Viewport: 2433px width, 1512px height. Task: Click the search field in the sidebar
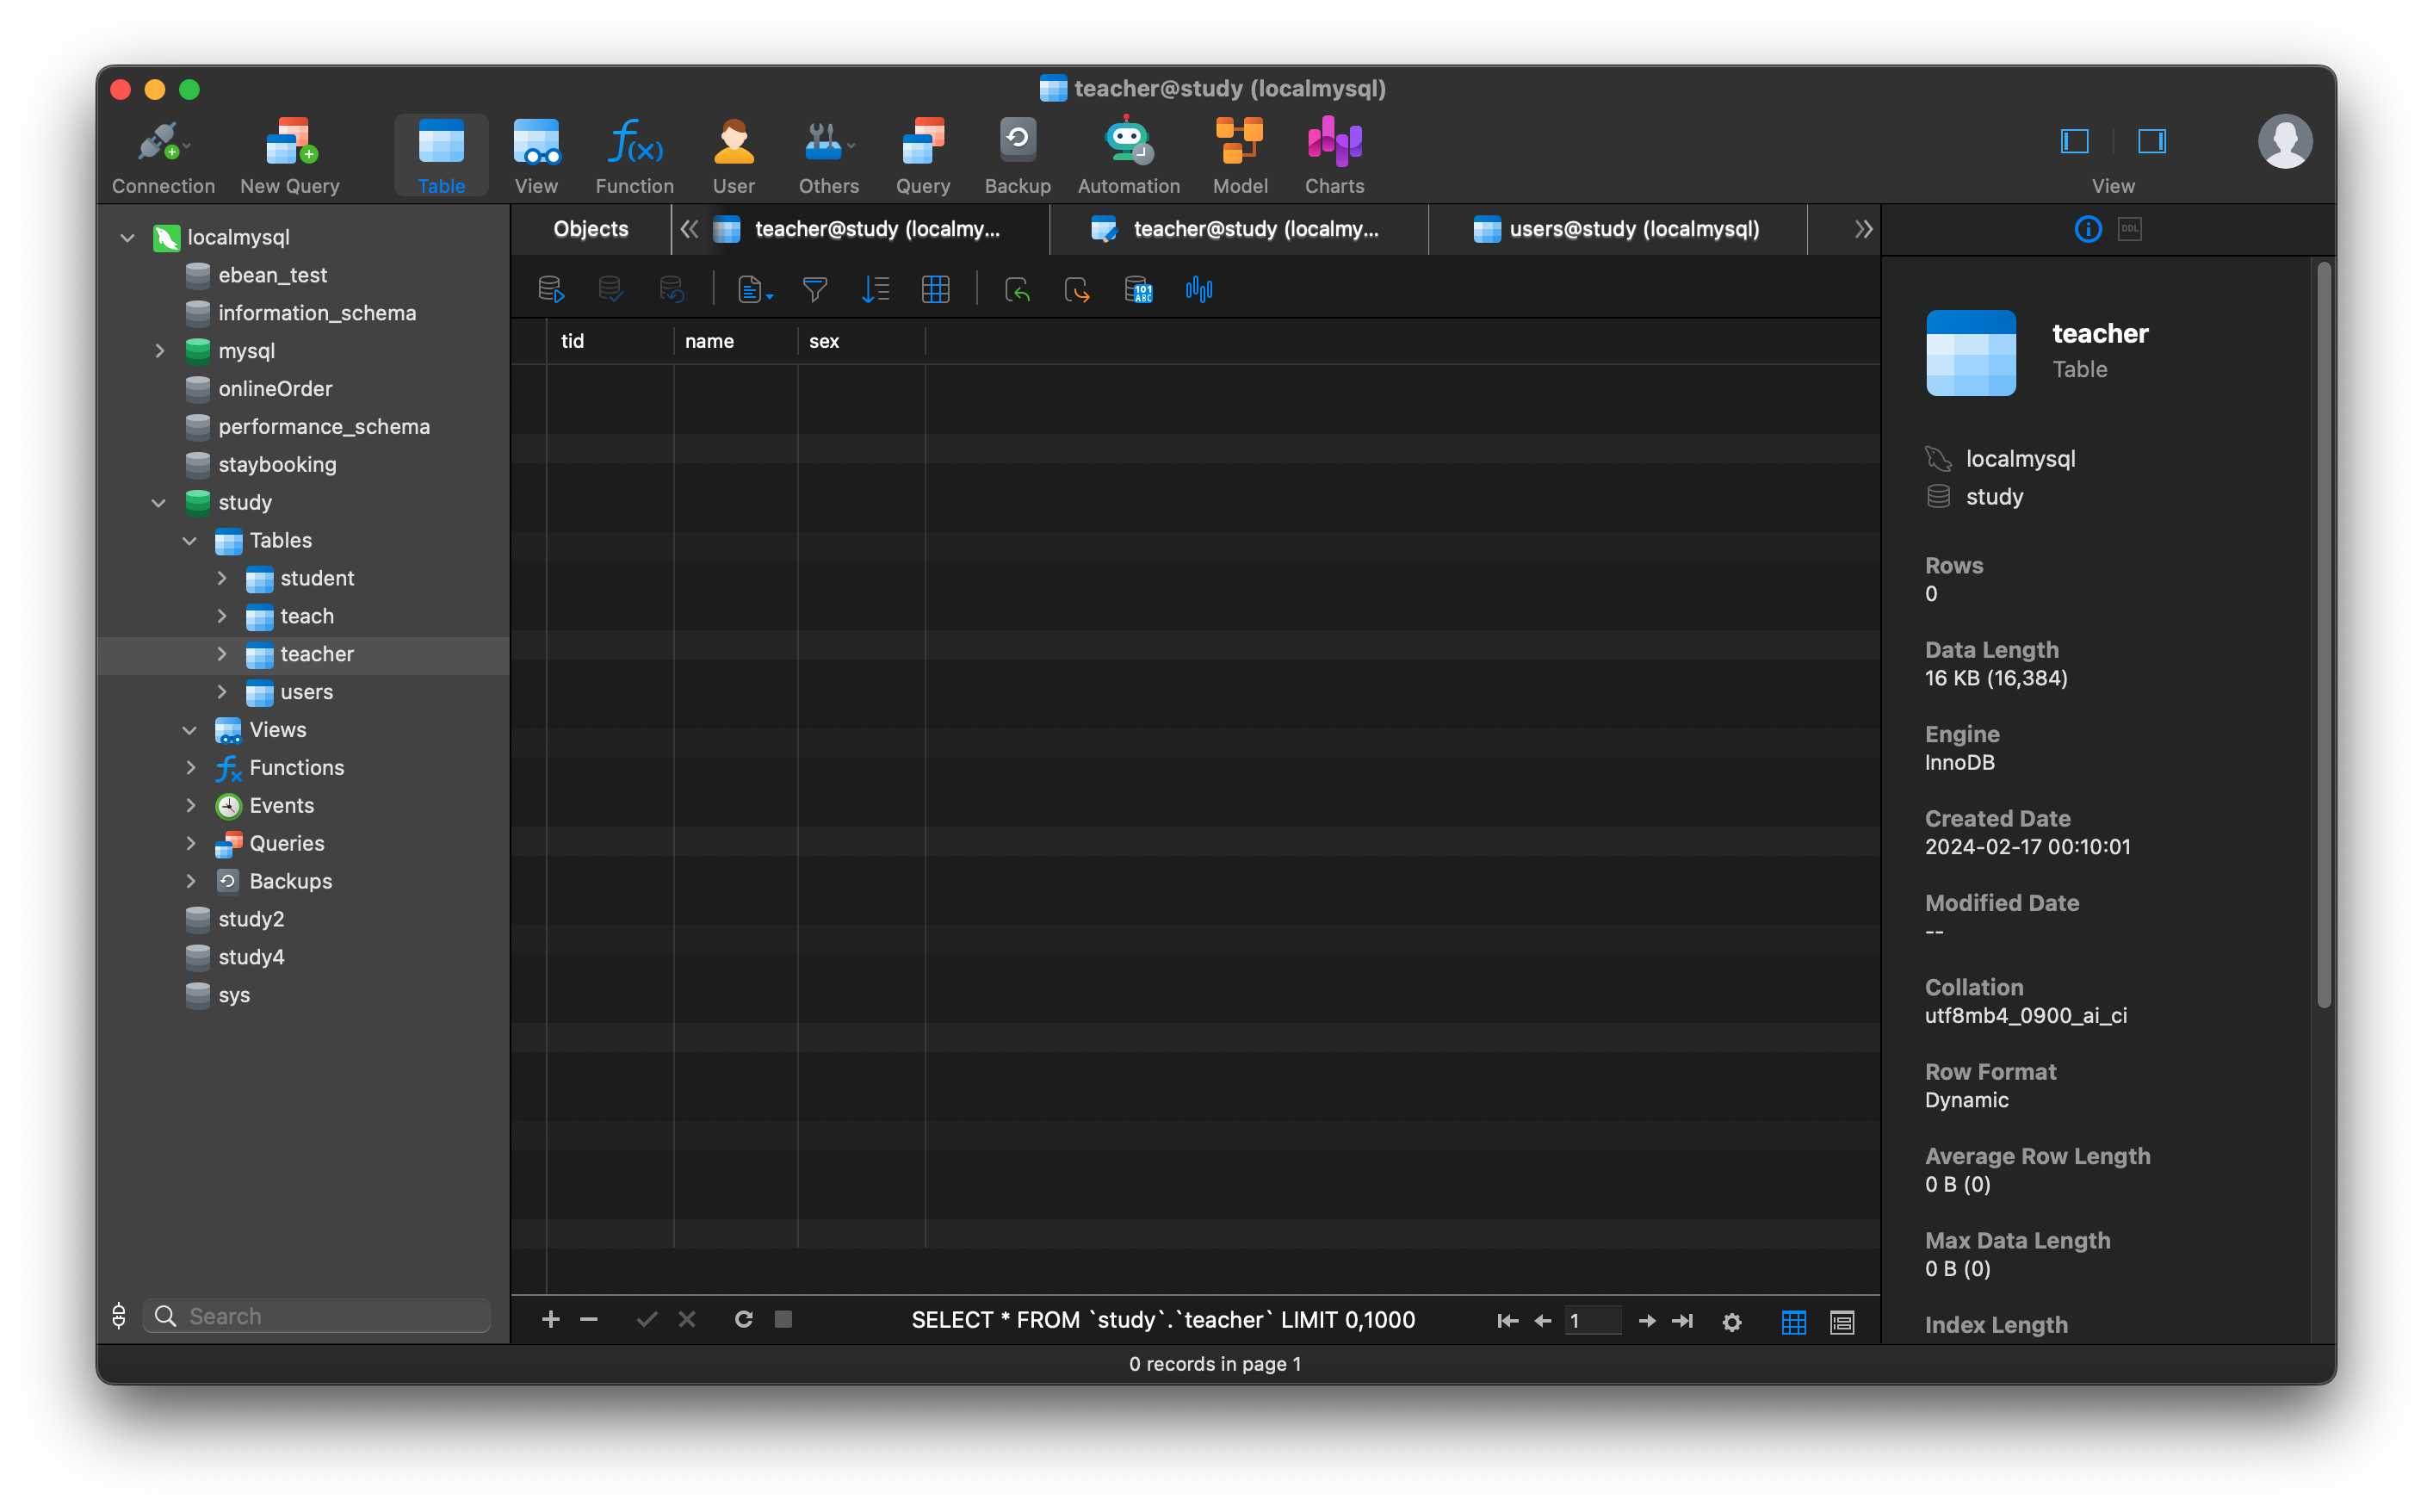click(x=316, y=1315)
